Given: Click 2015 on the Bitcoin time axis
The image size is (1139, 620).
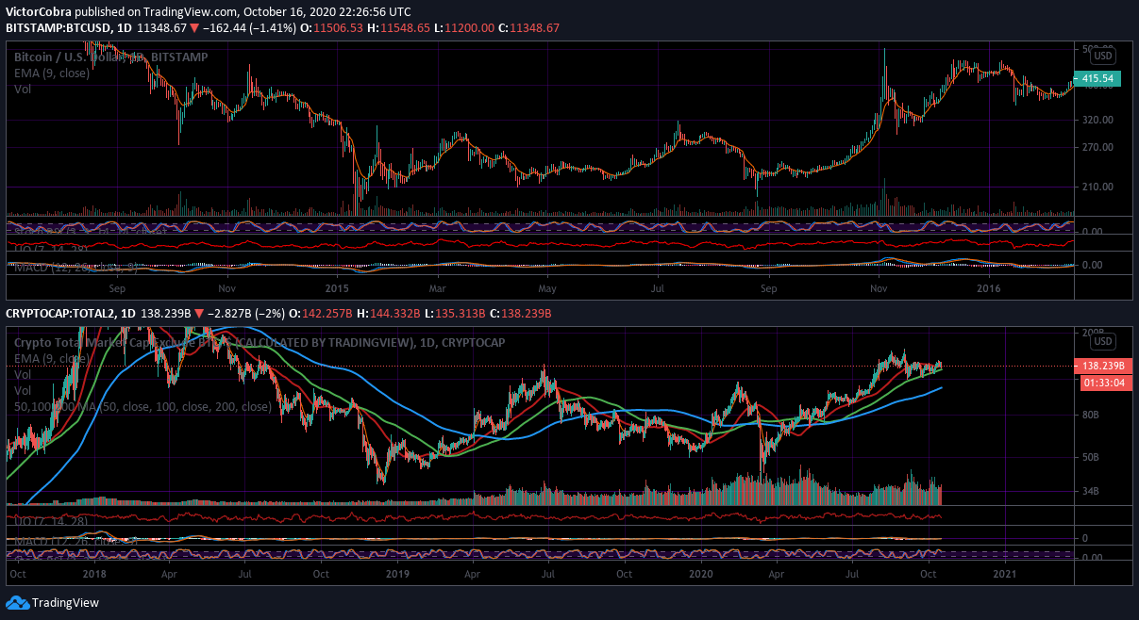Looking at the screenshot, I should click(x=338, y=286).
